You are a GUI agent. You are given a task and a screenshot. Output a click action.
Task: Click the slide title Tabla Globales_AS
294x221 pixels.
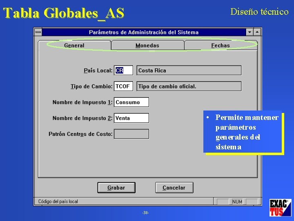tap(64, 13)
